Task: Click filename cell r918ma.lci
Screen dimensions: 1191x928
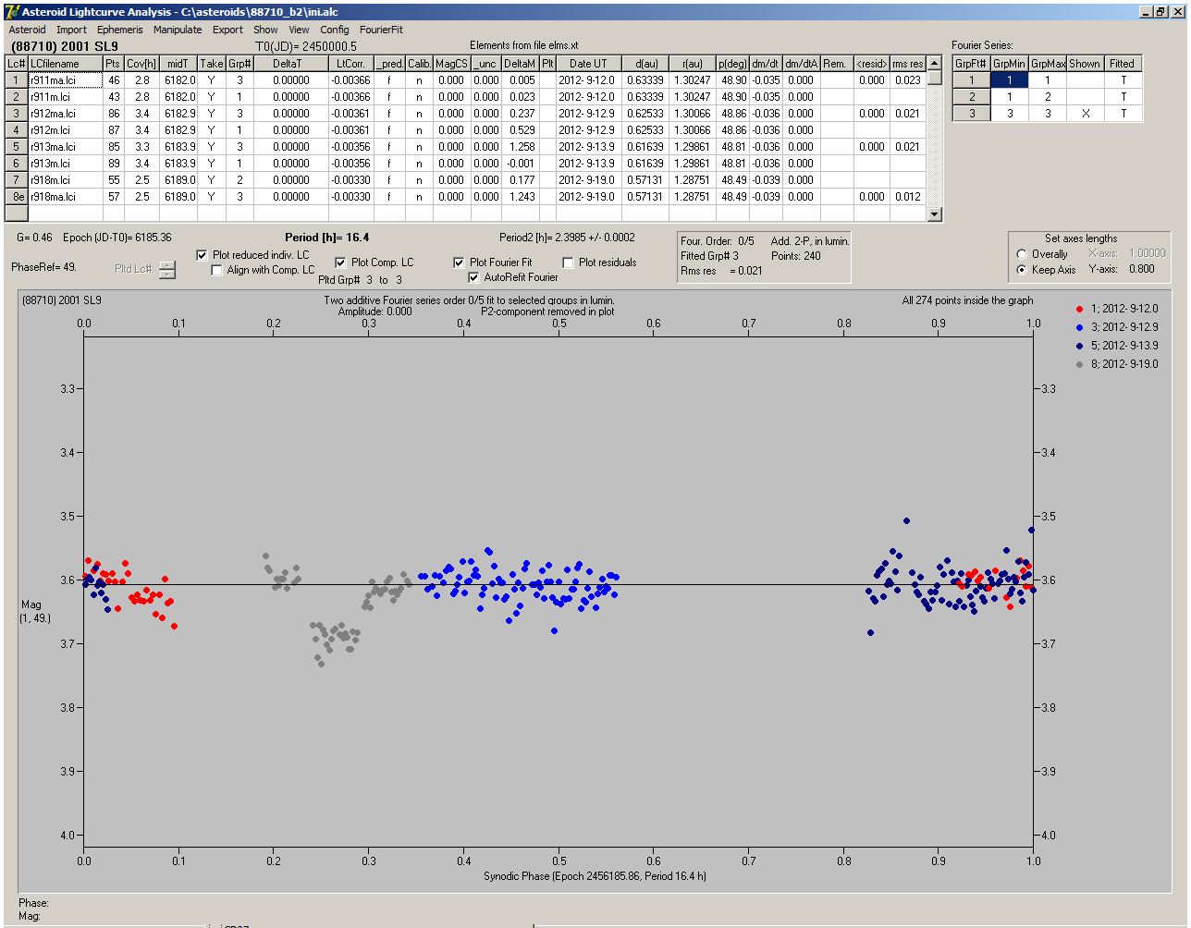Action: (x=66, y=197)
